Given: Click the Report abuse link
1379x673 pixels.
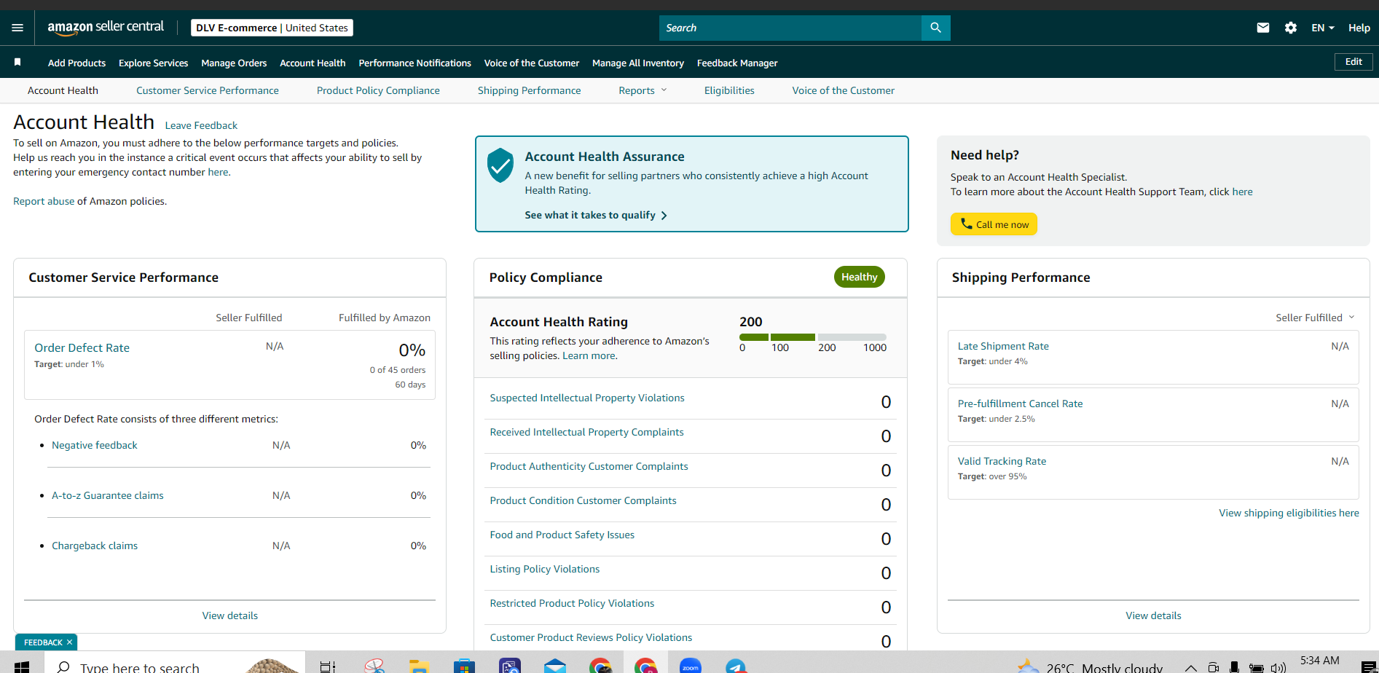Looking at the screenshot, I should 44,201.
